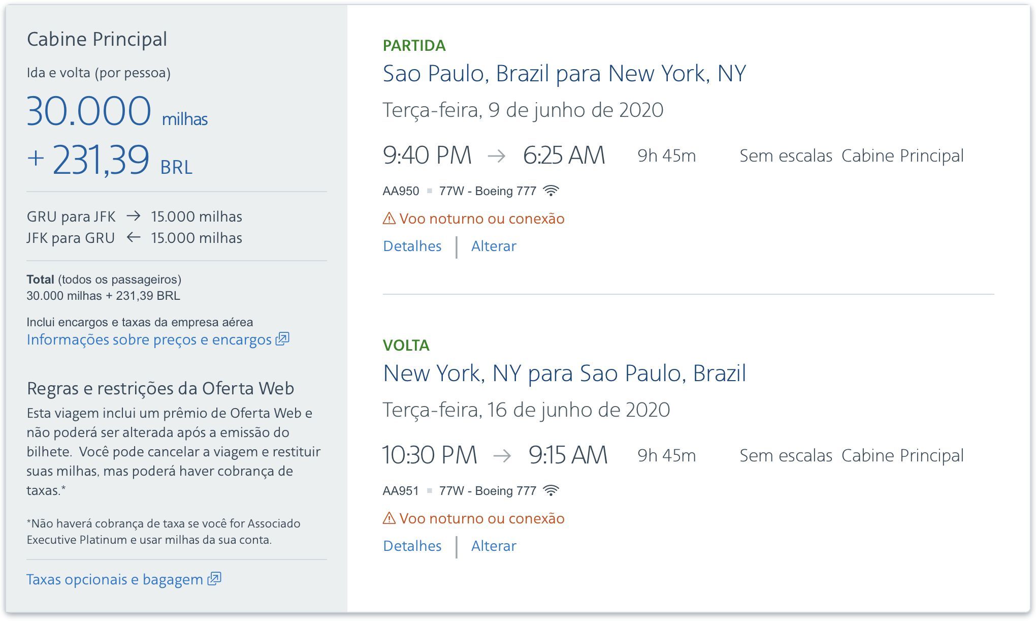
Task: Click the arrow between 9:40 PM and 6:25 AM
Action: [496, 156]
